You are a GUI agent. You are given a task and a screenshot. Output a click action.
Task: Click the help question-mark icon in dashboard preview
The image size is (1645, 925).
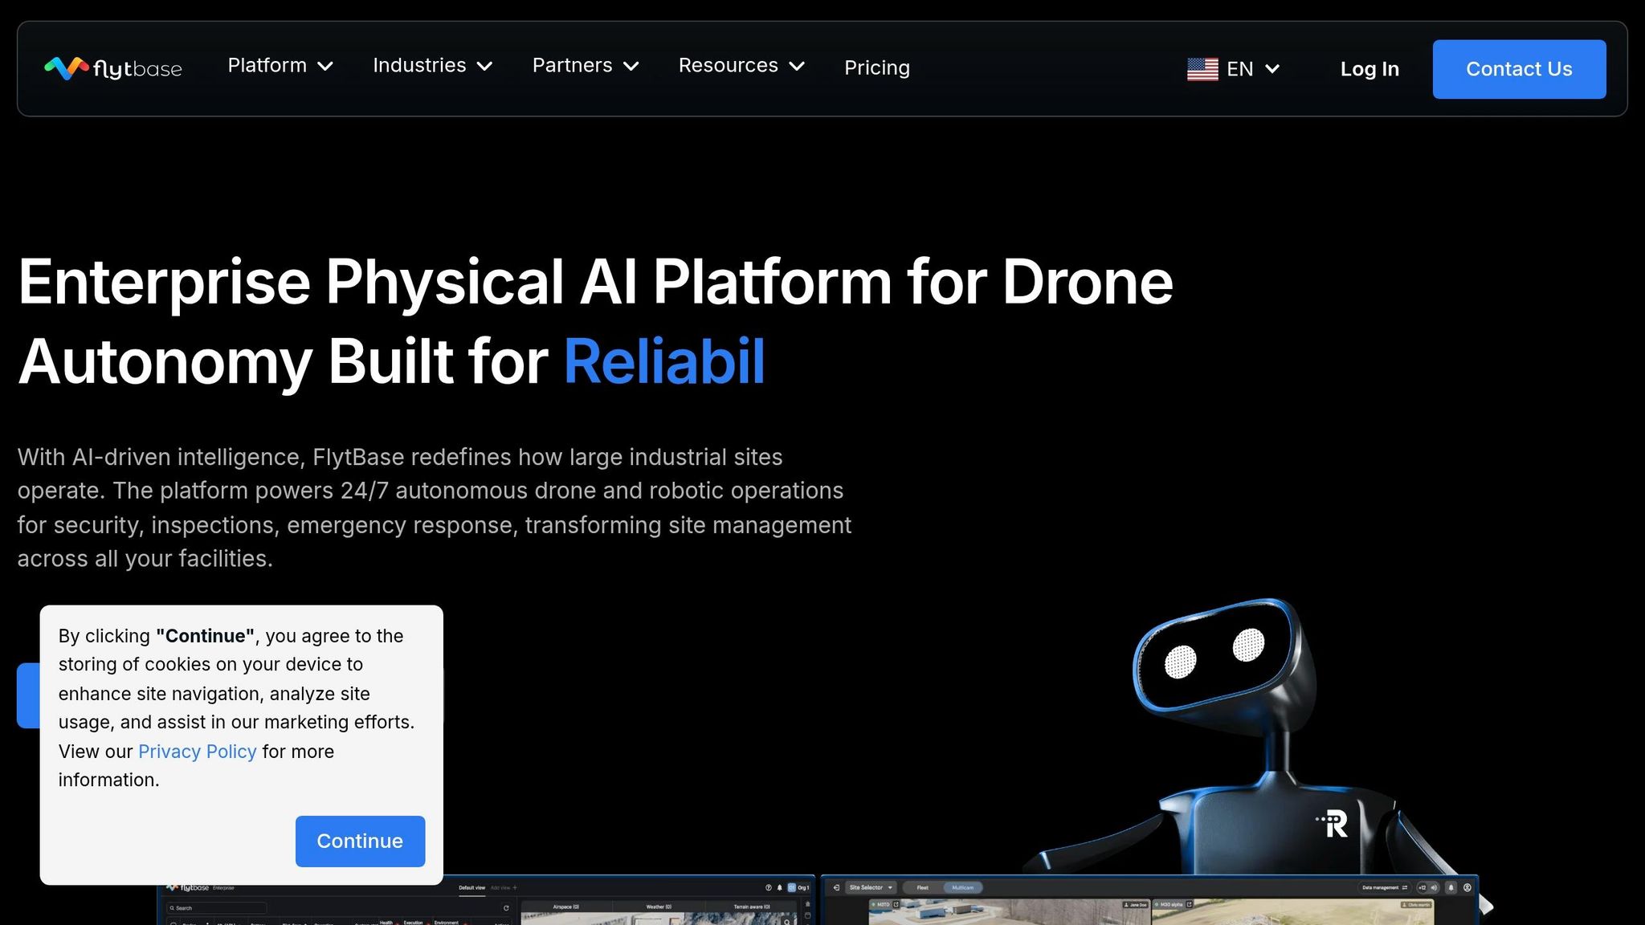(x=768, y=887)
